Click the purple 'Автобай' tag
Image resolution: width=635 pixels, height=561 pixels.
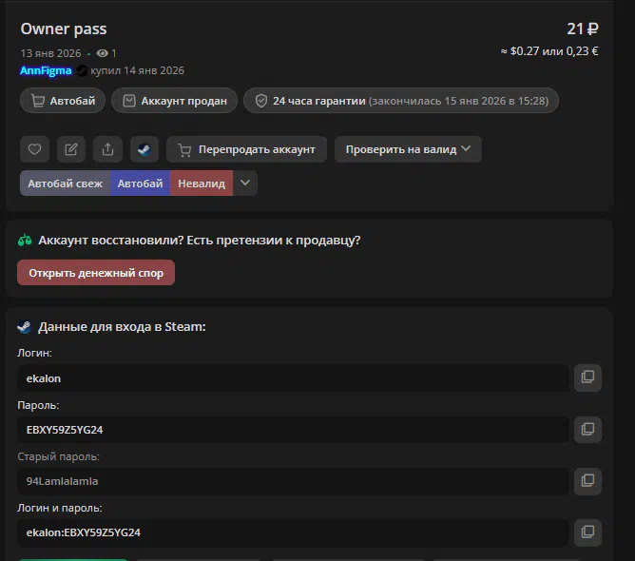[x=140, y=184]
